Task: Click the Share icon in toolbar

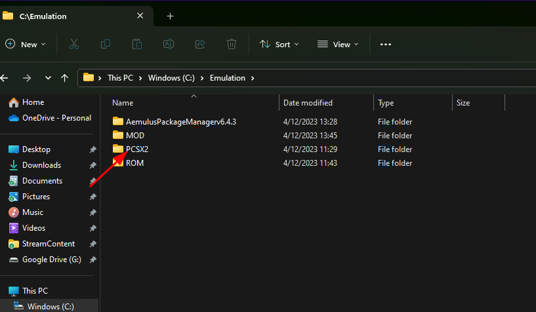Action: [x=200, y=44]
